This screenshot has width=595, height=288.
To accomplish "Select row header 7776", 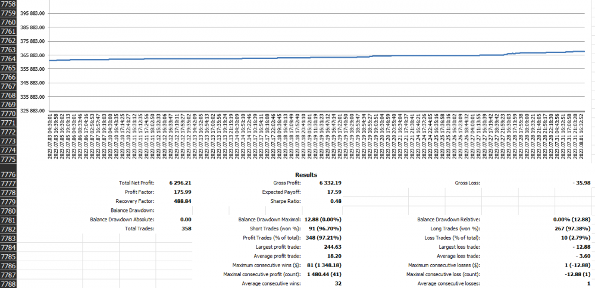I will tap(8, 174).
